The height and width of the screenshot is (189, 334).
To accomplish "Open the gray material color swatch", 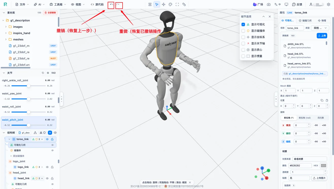I will tap(324, 166).
